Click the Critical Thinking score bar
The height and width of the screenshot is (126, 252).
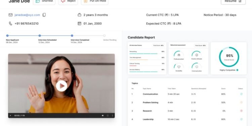point(147,66)
